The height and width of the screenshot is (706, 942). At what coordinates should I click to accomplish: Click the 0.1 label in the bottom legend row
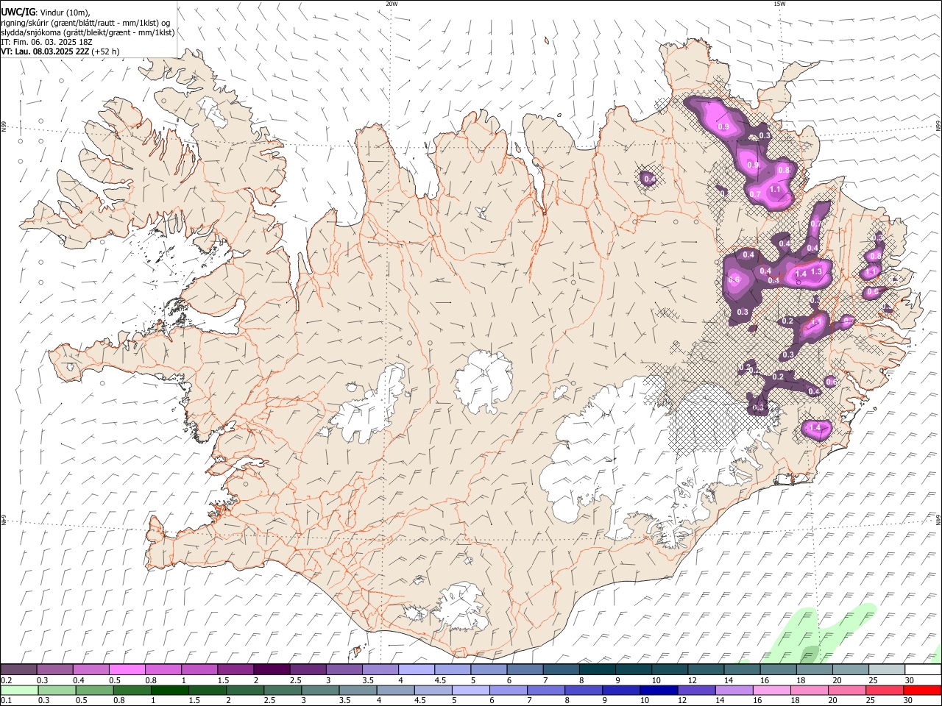pos(6,701)
